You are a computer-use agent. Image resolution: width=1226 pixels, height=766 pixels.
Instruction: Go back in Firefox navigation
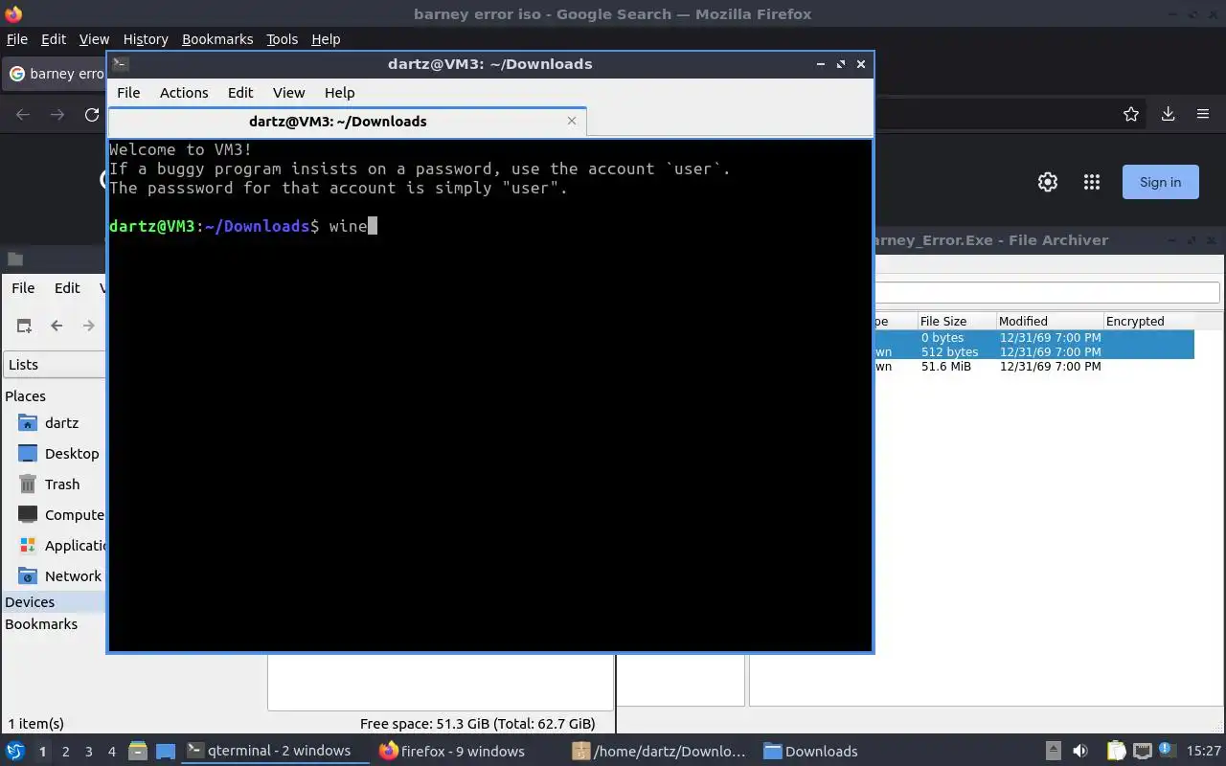point(23,115)
